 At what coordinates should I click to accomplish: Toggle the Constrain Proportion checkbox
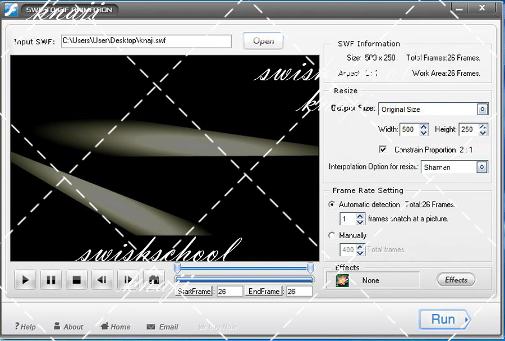click(x=383, y=149)
